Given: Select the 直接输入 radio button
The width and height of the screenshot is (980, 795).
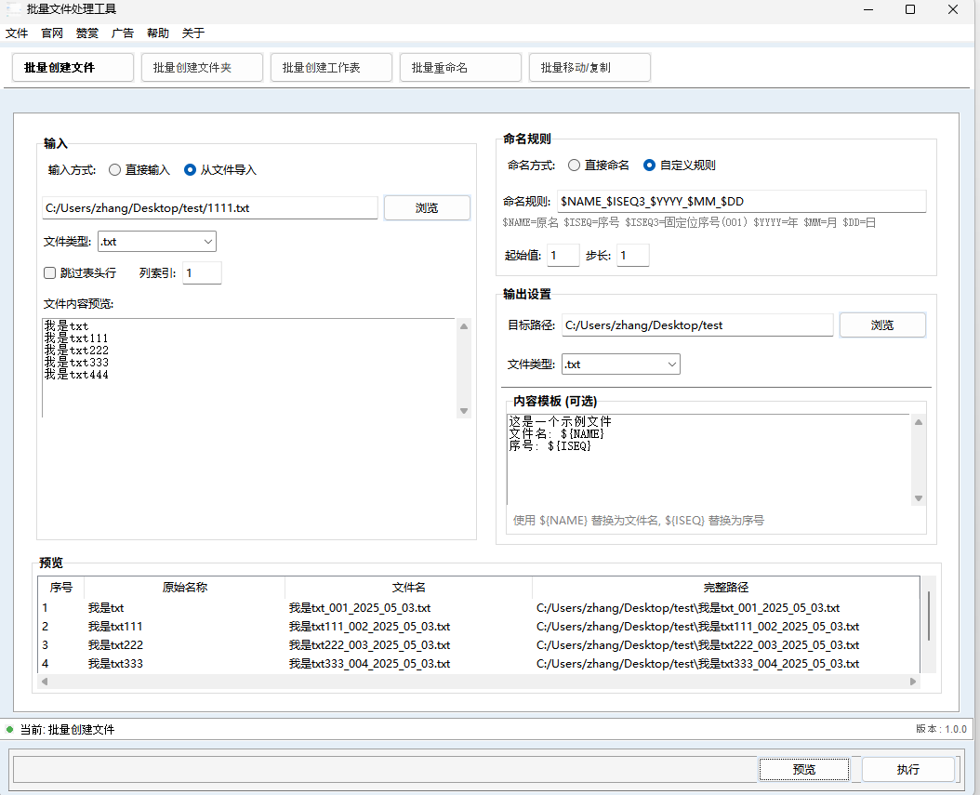Looking at the screenshot, I should (115, 170).
